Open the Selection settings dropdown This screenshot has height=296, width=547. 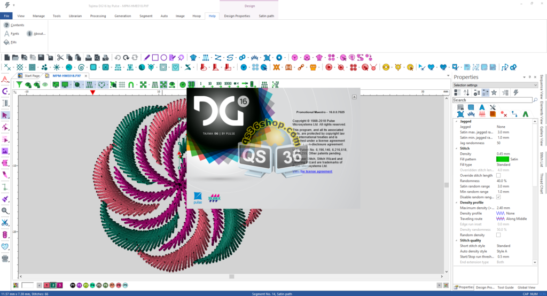495,85
